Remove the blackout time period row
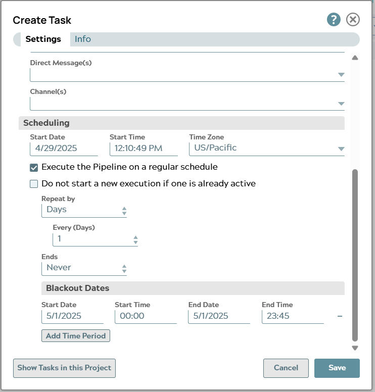 click(340, 316)
